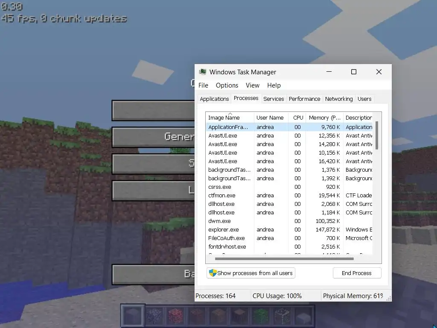
Task: Click the Minecraft button starting with Ba
Action: click(153, 275)
